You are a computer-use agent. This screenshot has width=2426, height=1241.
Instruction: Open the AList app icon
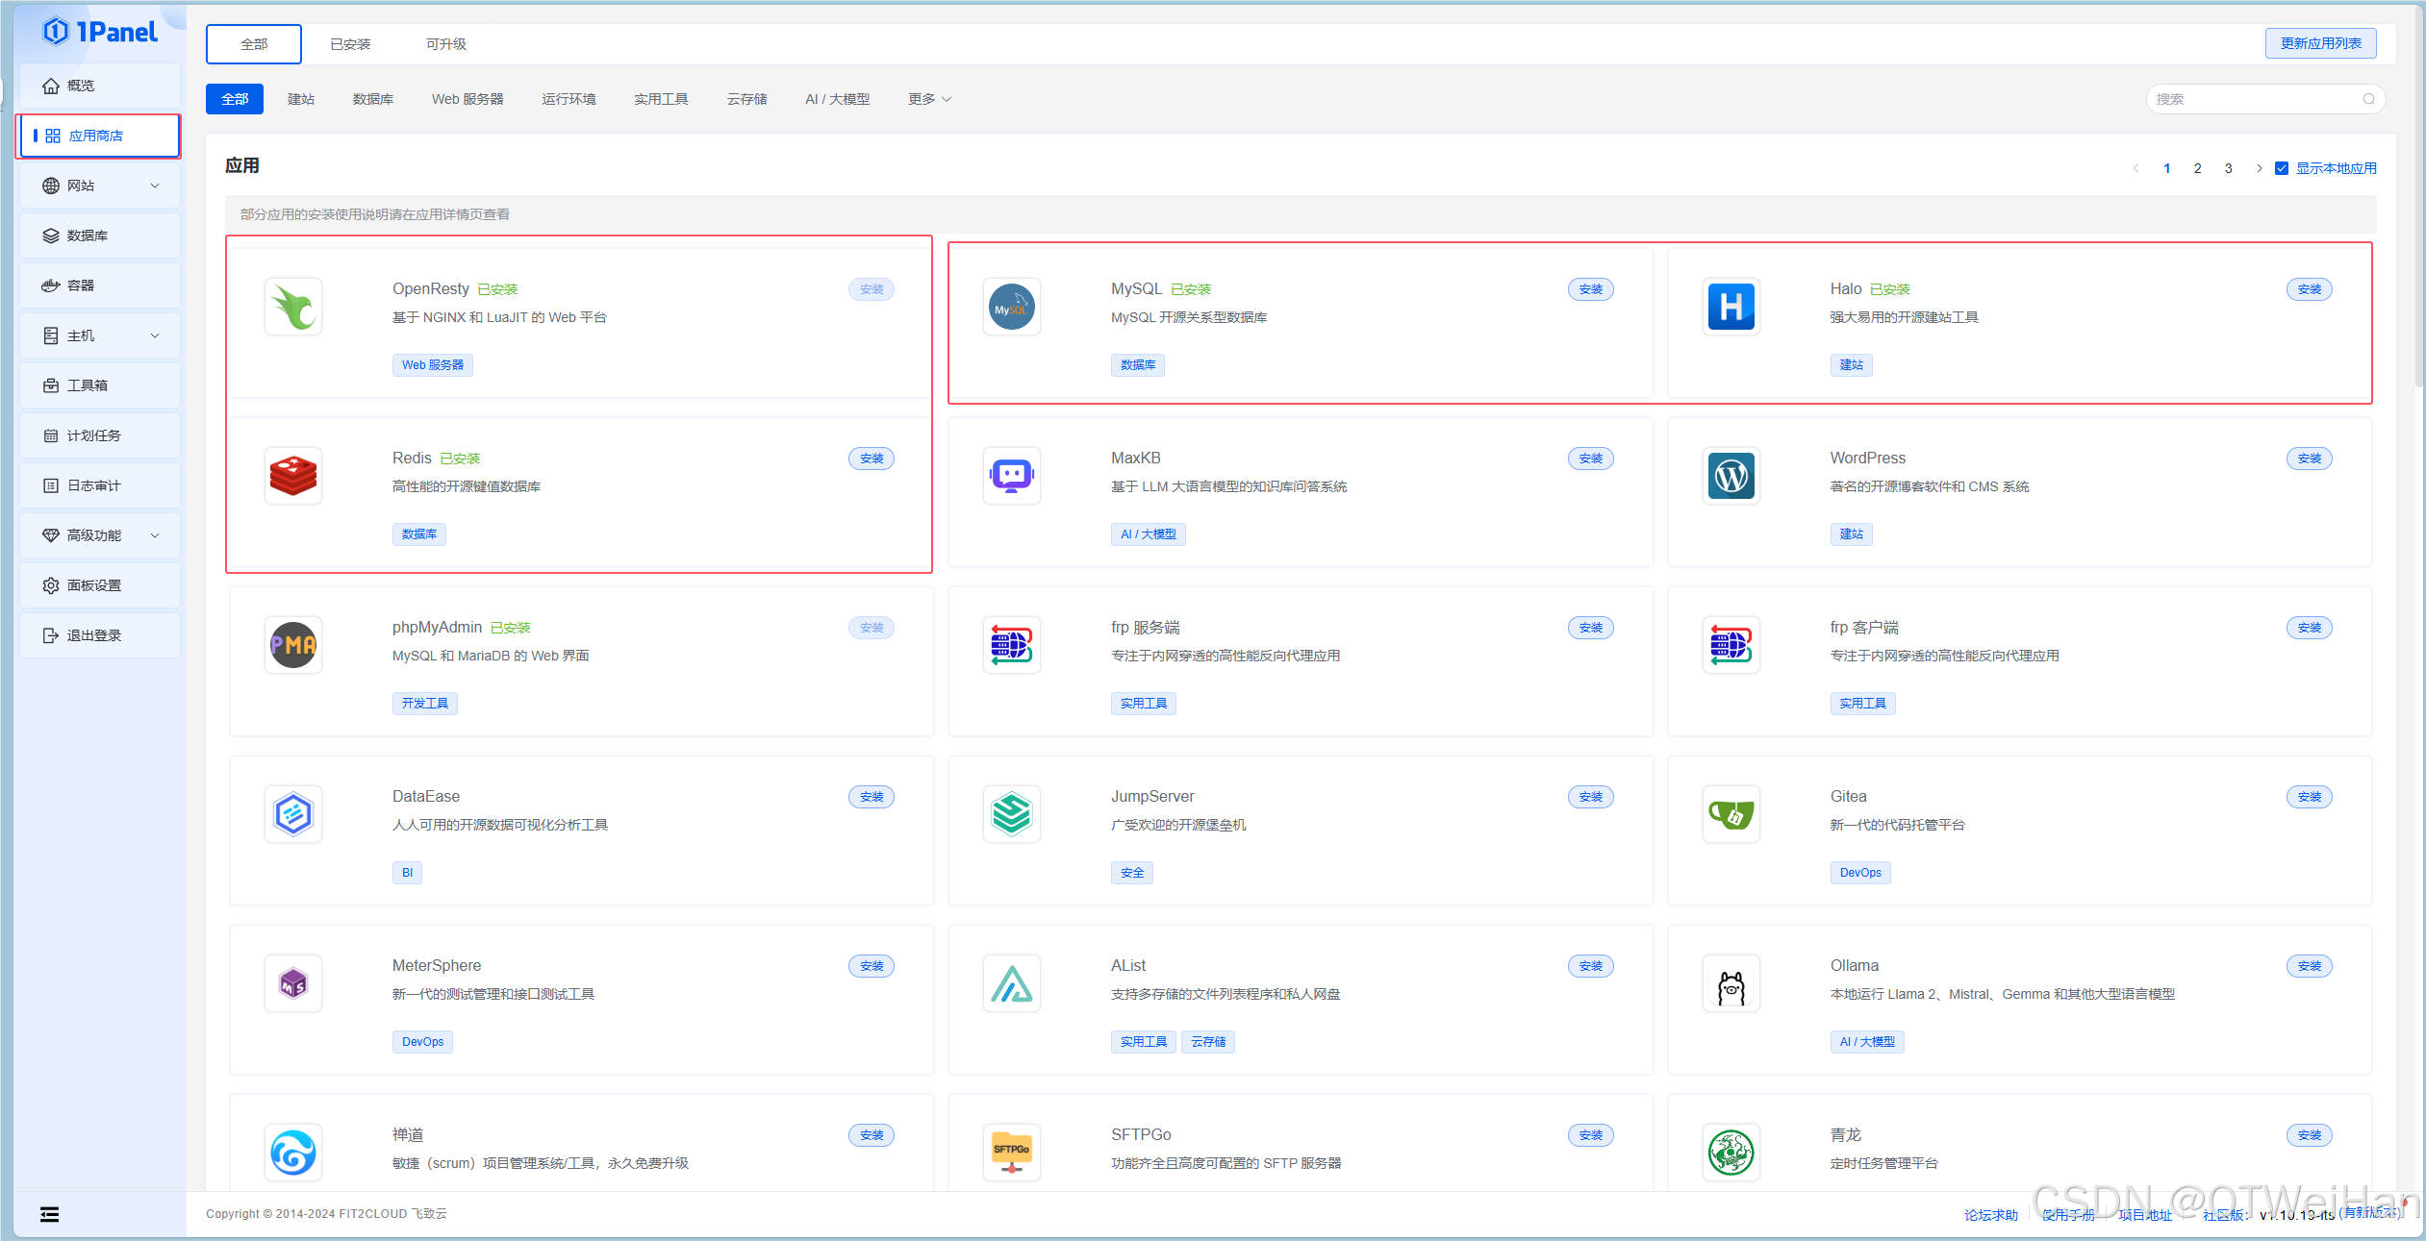[1012, 984]
